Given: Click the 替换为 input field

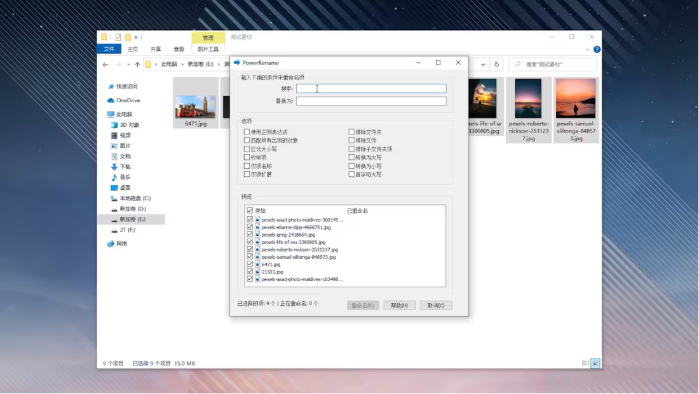Looking at the screenshot, I should pos(371,101).
